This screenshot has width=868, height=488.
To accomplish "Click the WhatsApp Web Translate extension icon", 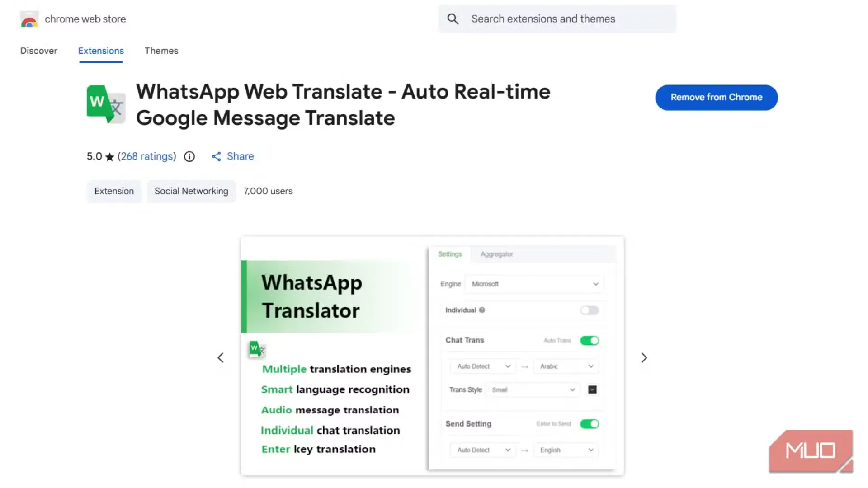I will tap(106, 104).
